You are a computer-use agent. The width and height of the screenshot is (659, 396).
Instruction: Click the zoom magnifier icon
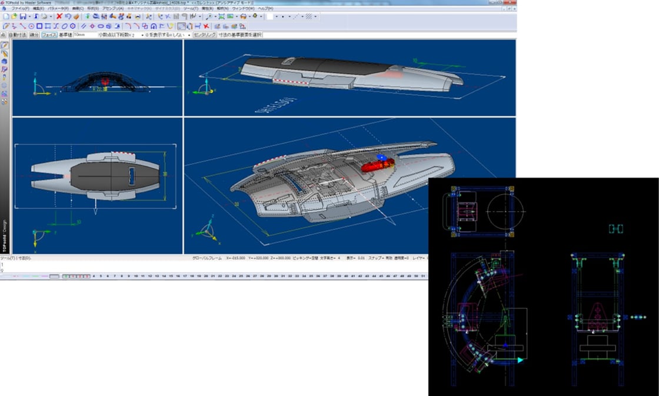click(x=209, y=17)
